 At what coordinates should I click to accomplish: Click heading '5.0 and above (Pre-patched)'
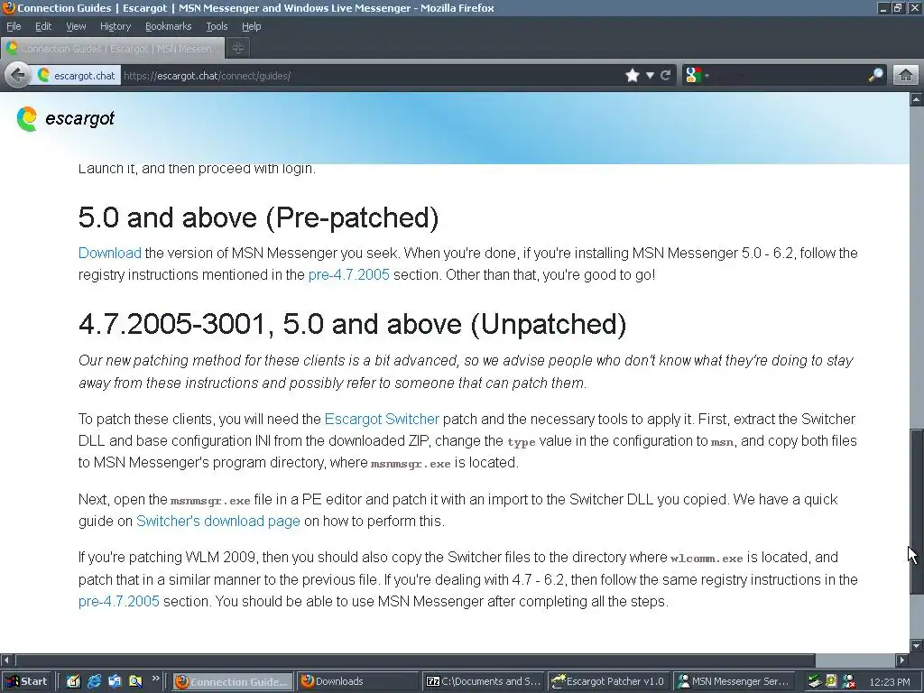[259, 217]
